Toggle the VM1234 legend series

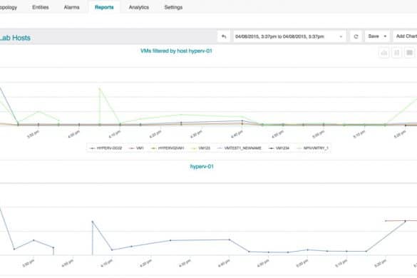[x=279, y=148]
